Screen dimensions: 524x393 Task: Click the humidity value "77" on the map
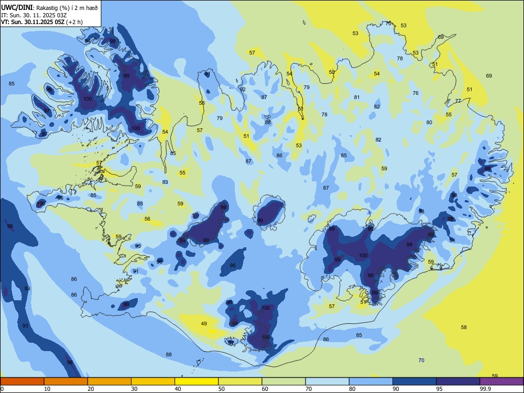458,101
